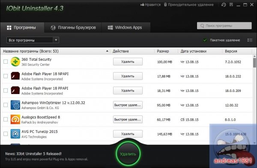Screen dimensions: 257x168
Task: Click the Adobe Flash Player 18 NPAPI icon
Action: 15,76
